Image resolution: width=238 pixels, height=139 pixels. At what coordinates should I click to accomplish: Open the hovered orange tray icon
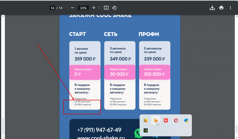(x=156, y=120)
